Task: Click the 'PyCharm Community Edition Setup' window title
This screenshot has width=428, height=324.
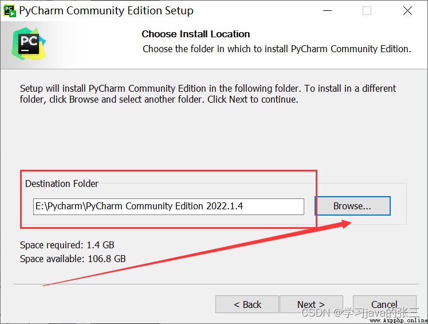Action: [x=106, y=11]
